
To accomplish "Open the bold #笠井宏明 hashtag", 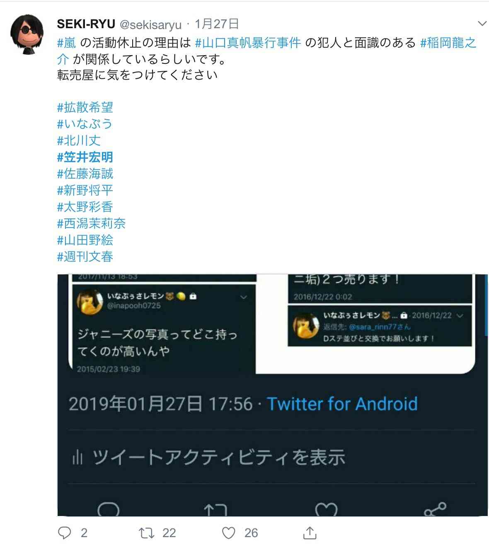I will point(85,157).
